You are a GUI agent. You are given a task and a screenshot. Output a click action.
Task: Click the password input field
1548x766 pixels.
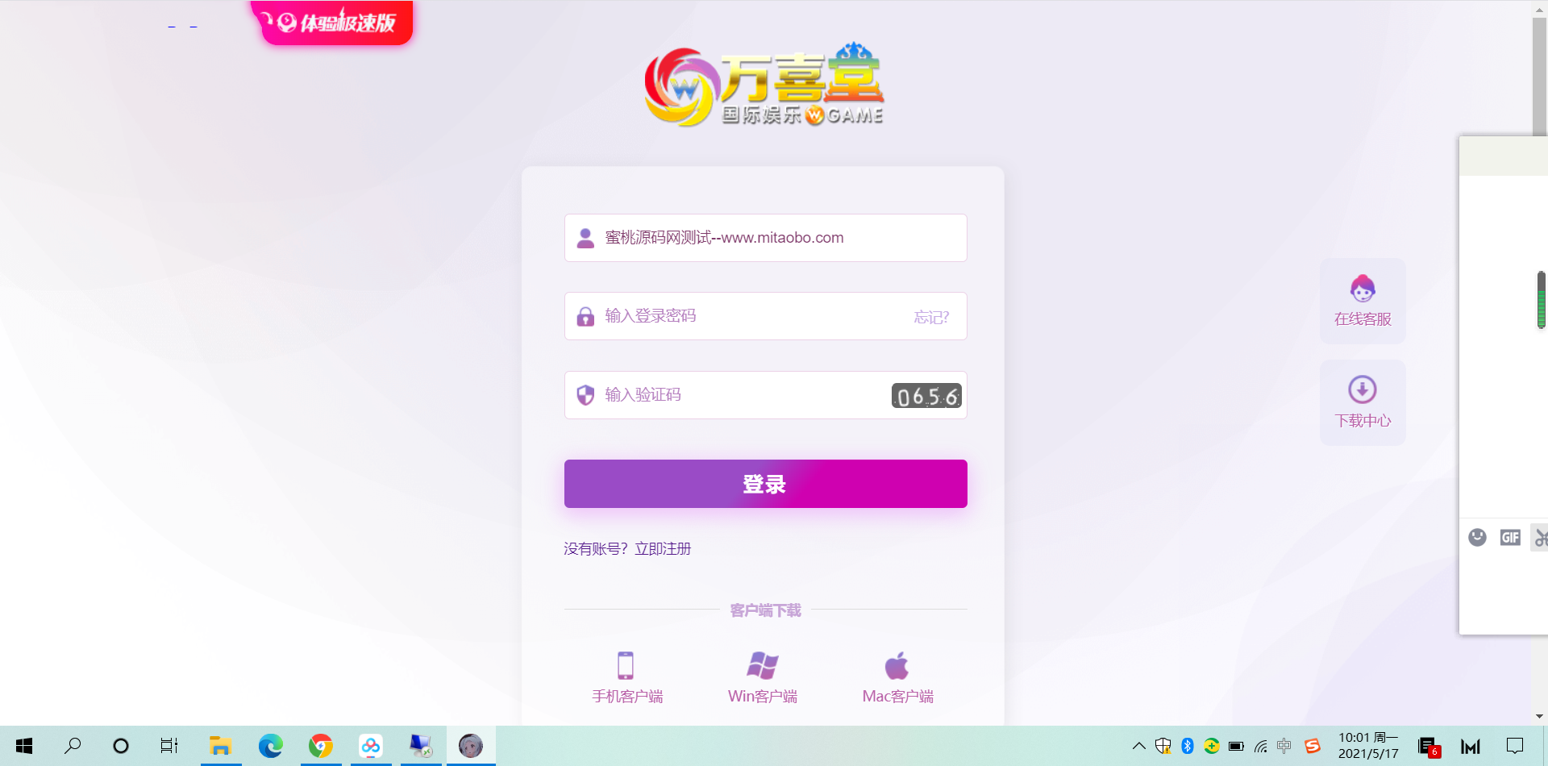(750, 316)
